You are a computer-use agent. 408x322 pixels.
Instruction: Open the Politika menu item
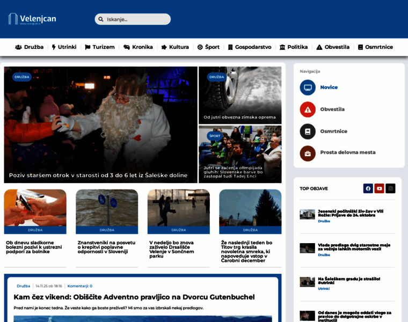tap(294, 47)
